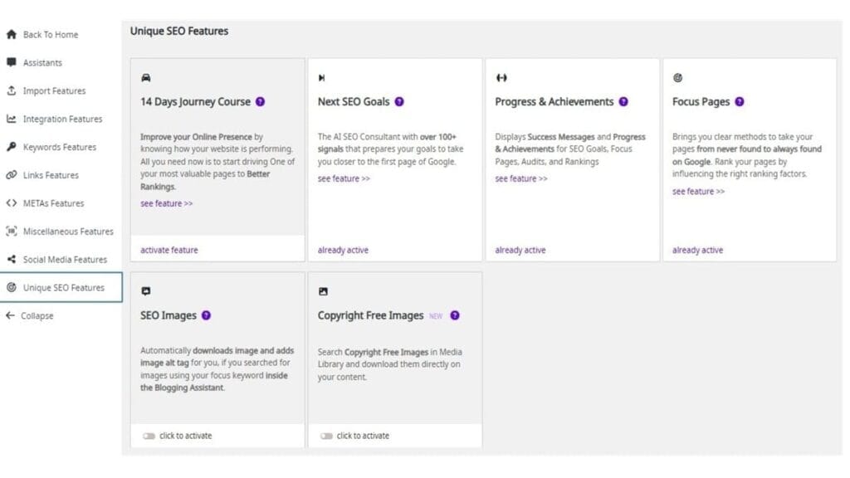Click the NEW badge on Copyright Free Images
This screenshot has height=478, width=850.
[x=436, y=315]
